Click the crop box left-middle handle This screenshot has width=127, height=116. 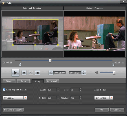(x=13, y=32)
